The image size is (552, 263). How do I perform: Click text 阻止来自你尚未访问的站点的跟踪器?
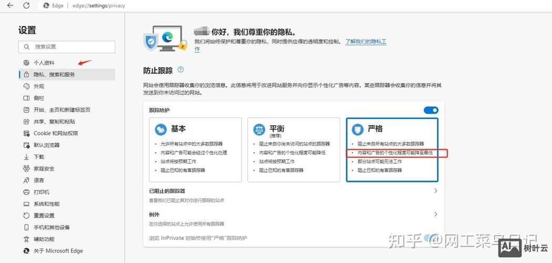click(294, 144)
